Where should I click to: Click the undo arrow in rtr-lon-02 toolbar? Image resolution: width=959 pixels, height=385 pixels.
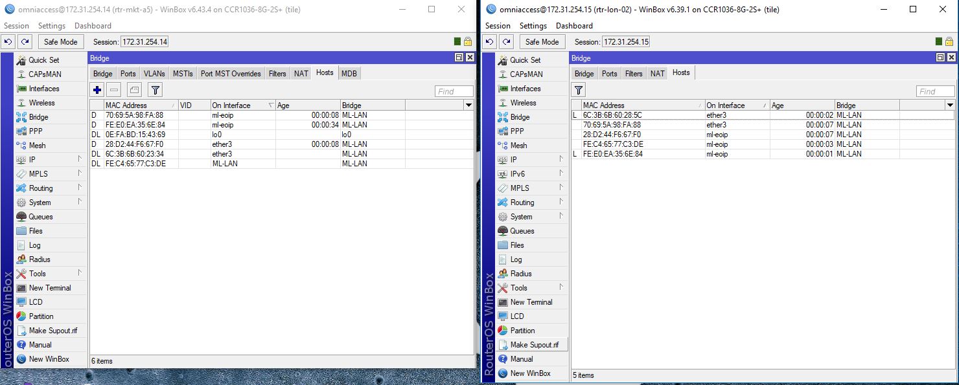click(x=489, y=41)
